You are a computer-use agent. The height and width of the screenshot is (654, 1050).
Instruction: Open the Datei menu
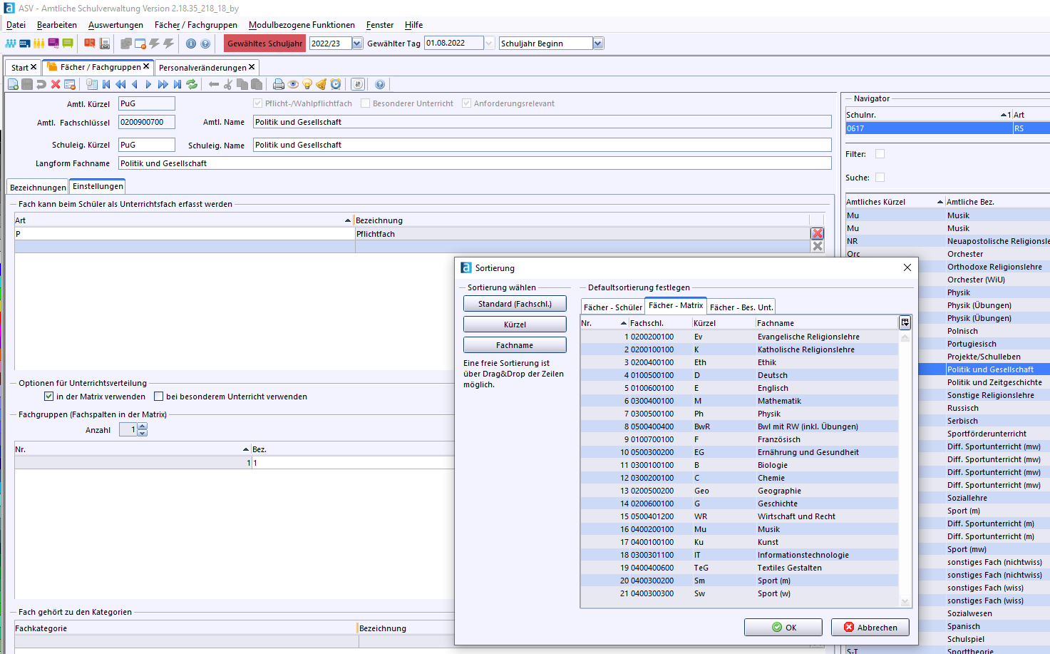tap(16, 25)
